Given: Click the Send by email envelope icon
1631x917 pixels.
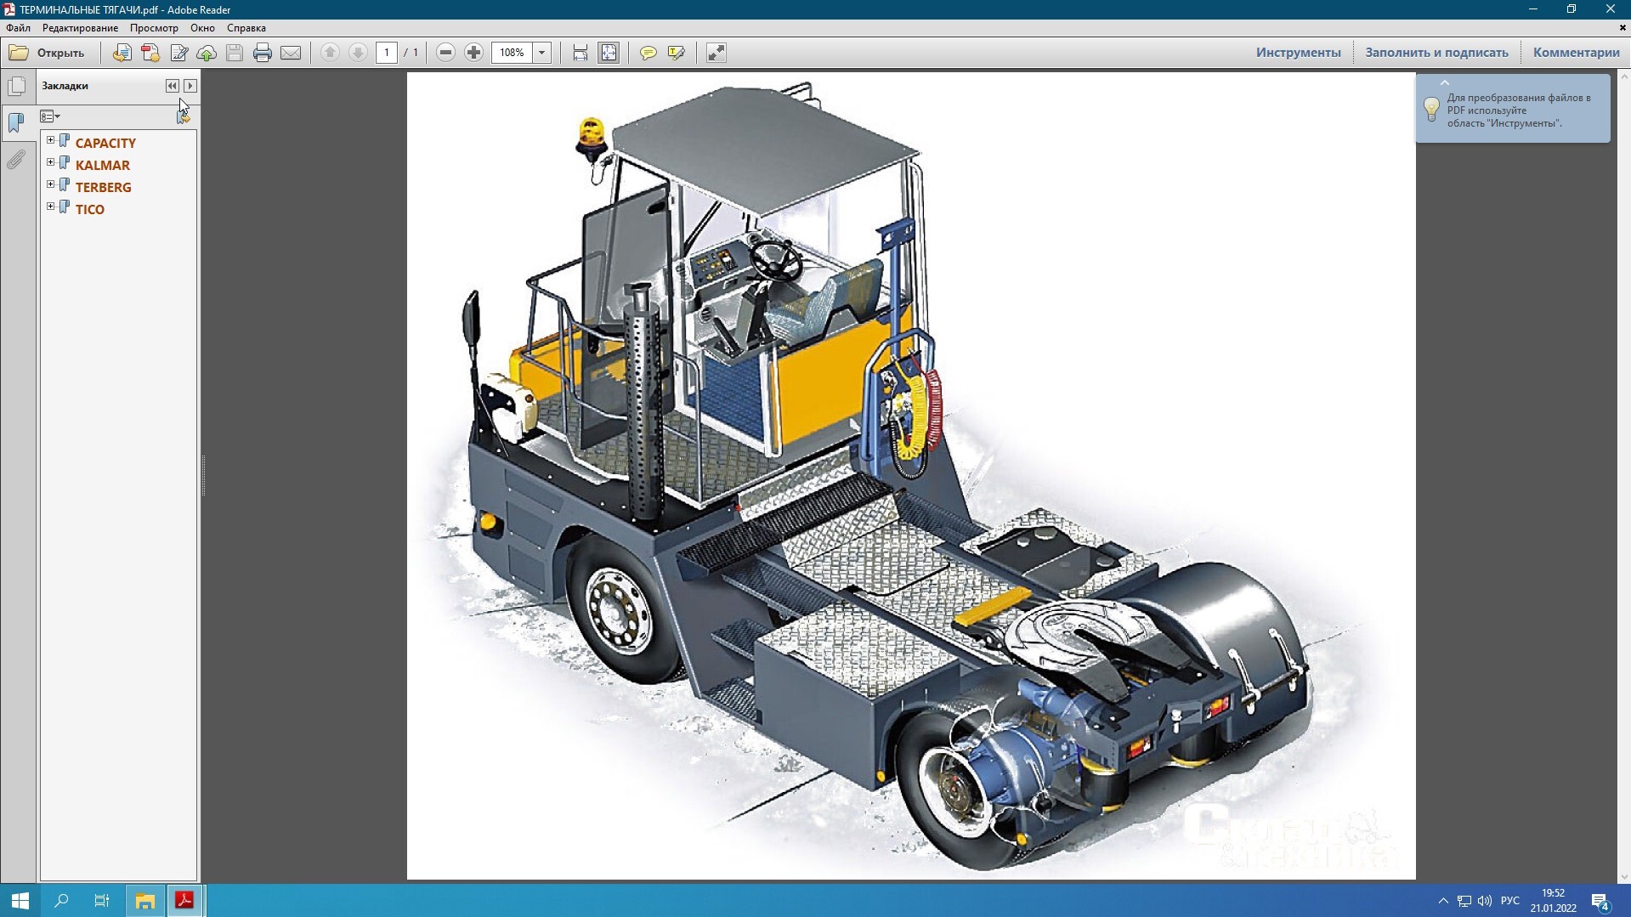Looking at the screenshot, I should click(291, 53).
